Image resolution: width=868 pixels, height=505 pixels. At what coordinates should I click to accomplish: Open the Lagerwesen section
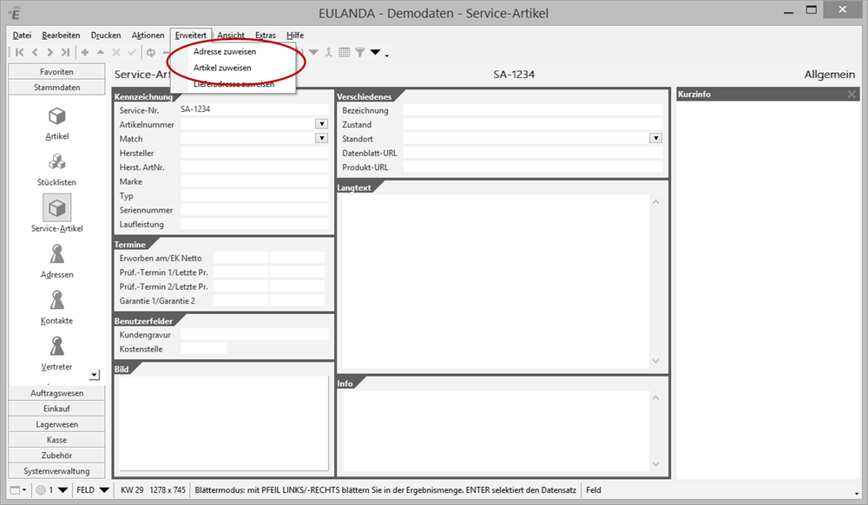(x=56, y=424)
